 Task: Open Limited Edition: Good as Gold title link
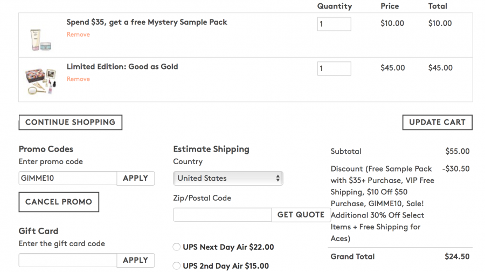(122, 66)
